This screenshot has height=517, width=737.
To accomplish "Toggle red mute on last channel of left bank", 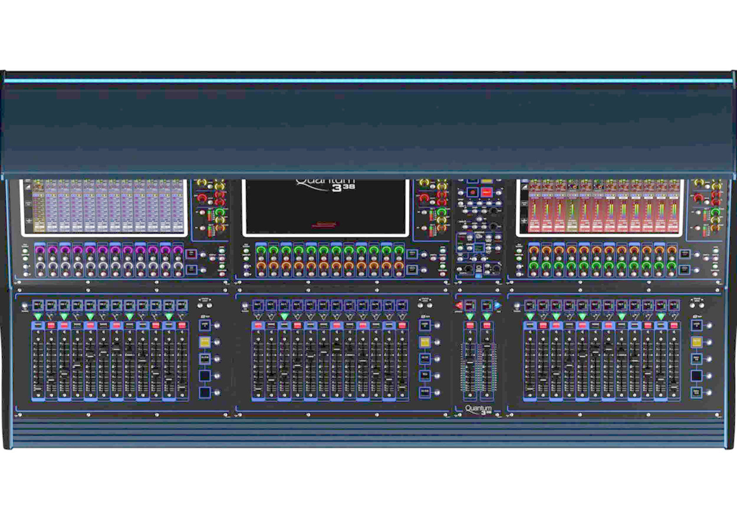I will (x=182, y=325).
